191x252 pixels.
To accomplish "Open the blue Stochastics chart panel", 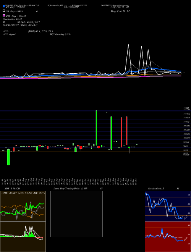I will [168, 206].
